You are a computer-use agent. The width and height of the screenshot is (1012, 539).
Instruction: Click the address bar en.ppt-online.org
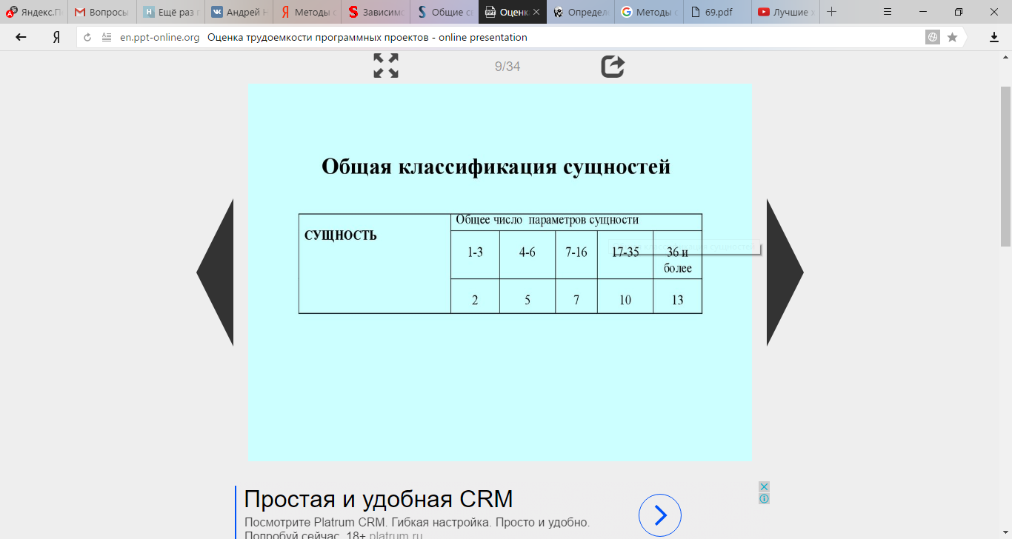click(159, 37)
